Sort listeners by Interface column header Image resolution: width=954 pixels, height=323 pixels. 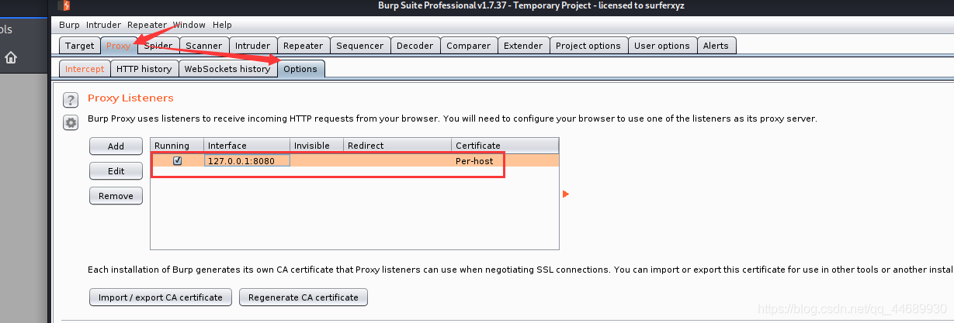[247, 146]
